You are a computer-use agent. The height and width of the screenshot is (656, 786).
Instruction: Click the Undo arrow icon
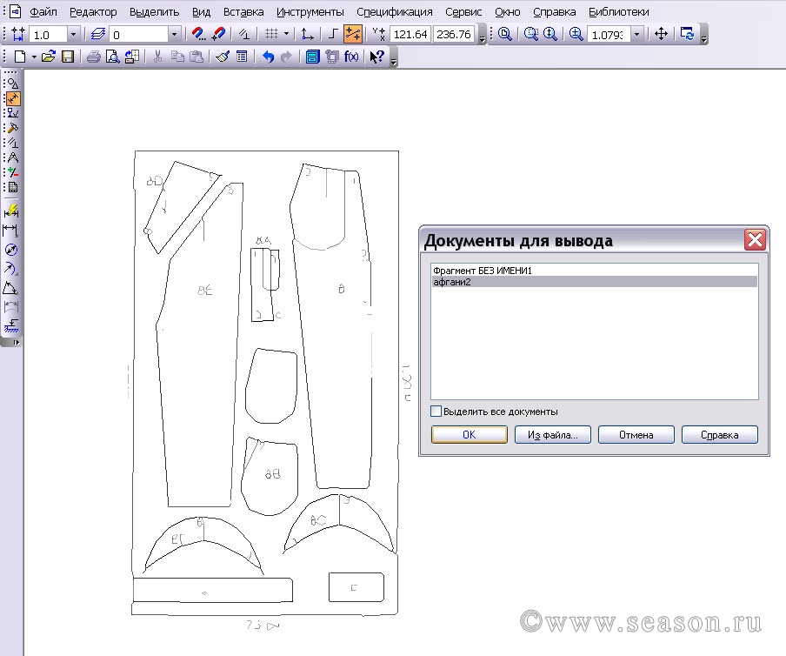tap(268, 57)
